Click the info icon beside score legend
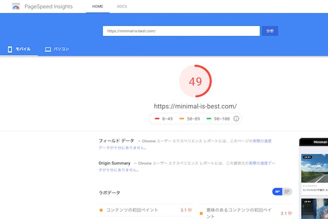The height and width of the screenshot is (219, 328). [x=236, y=119]
